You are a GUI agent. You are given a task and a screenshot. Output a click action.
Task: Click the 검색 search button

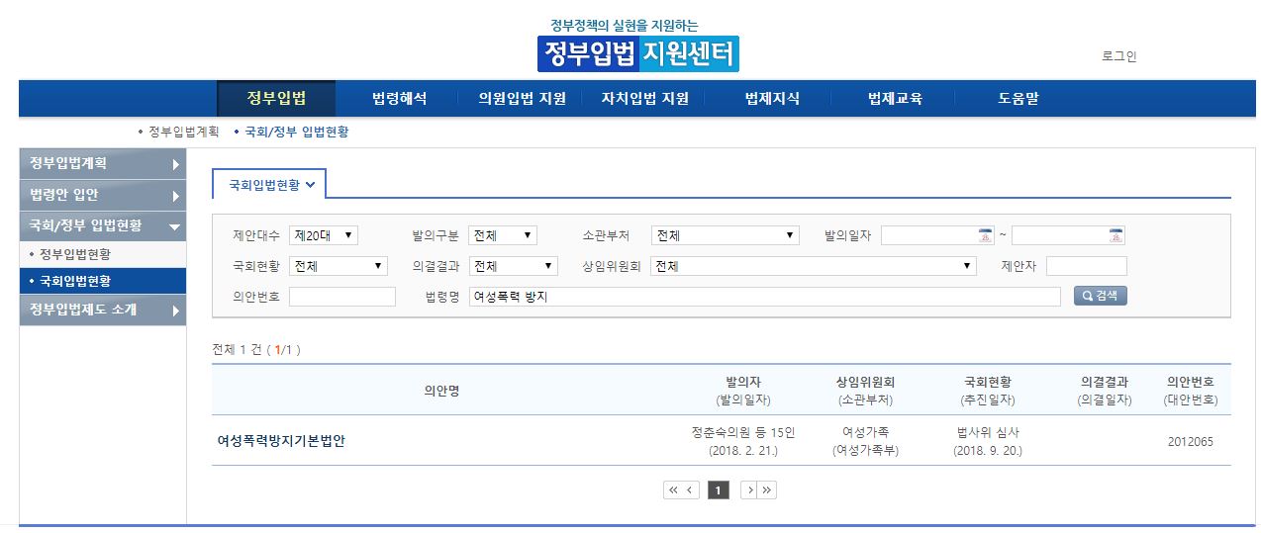tap(1101, 296)
